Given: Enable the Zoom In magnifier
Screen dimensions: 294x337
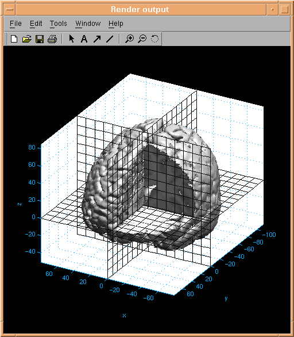Looking at the screenshot, I should click(x=129, y=39).
